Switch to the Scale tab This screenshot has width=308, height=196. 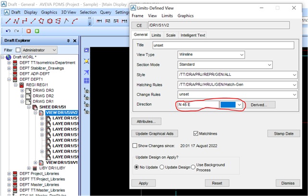tap(171, 35)
